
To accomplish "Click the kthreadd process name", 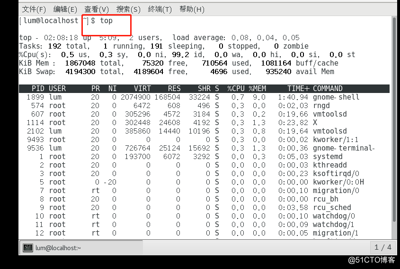I will 329,165.
